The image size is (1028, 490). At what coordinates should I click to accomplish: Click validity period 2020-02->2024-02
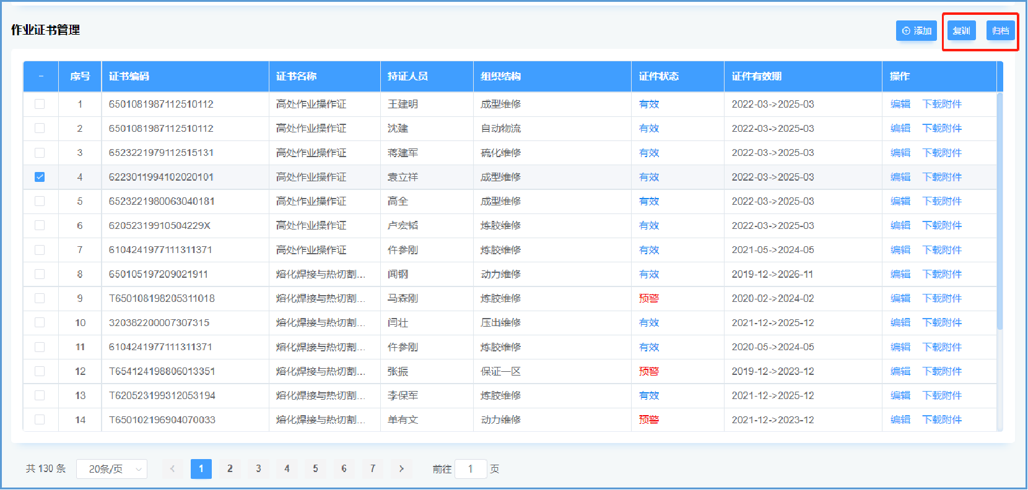pyautogui.click(x=773, y=298)
